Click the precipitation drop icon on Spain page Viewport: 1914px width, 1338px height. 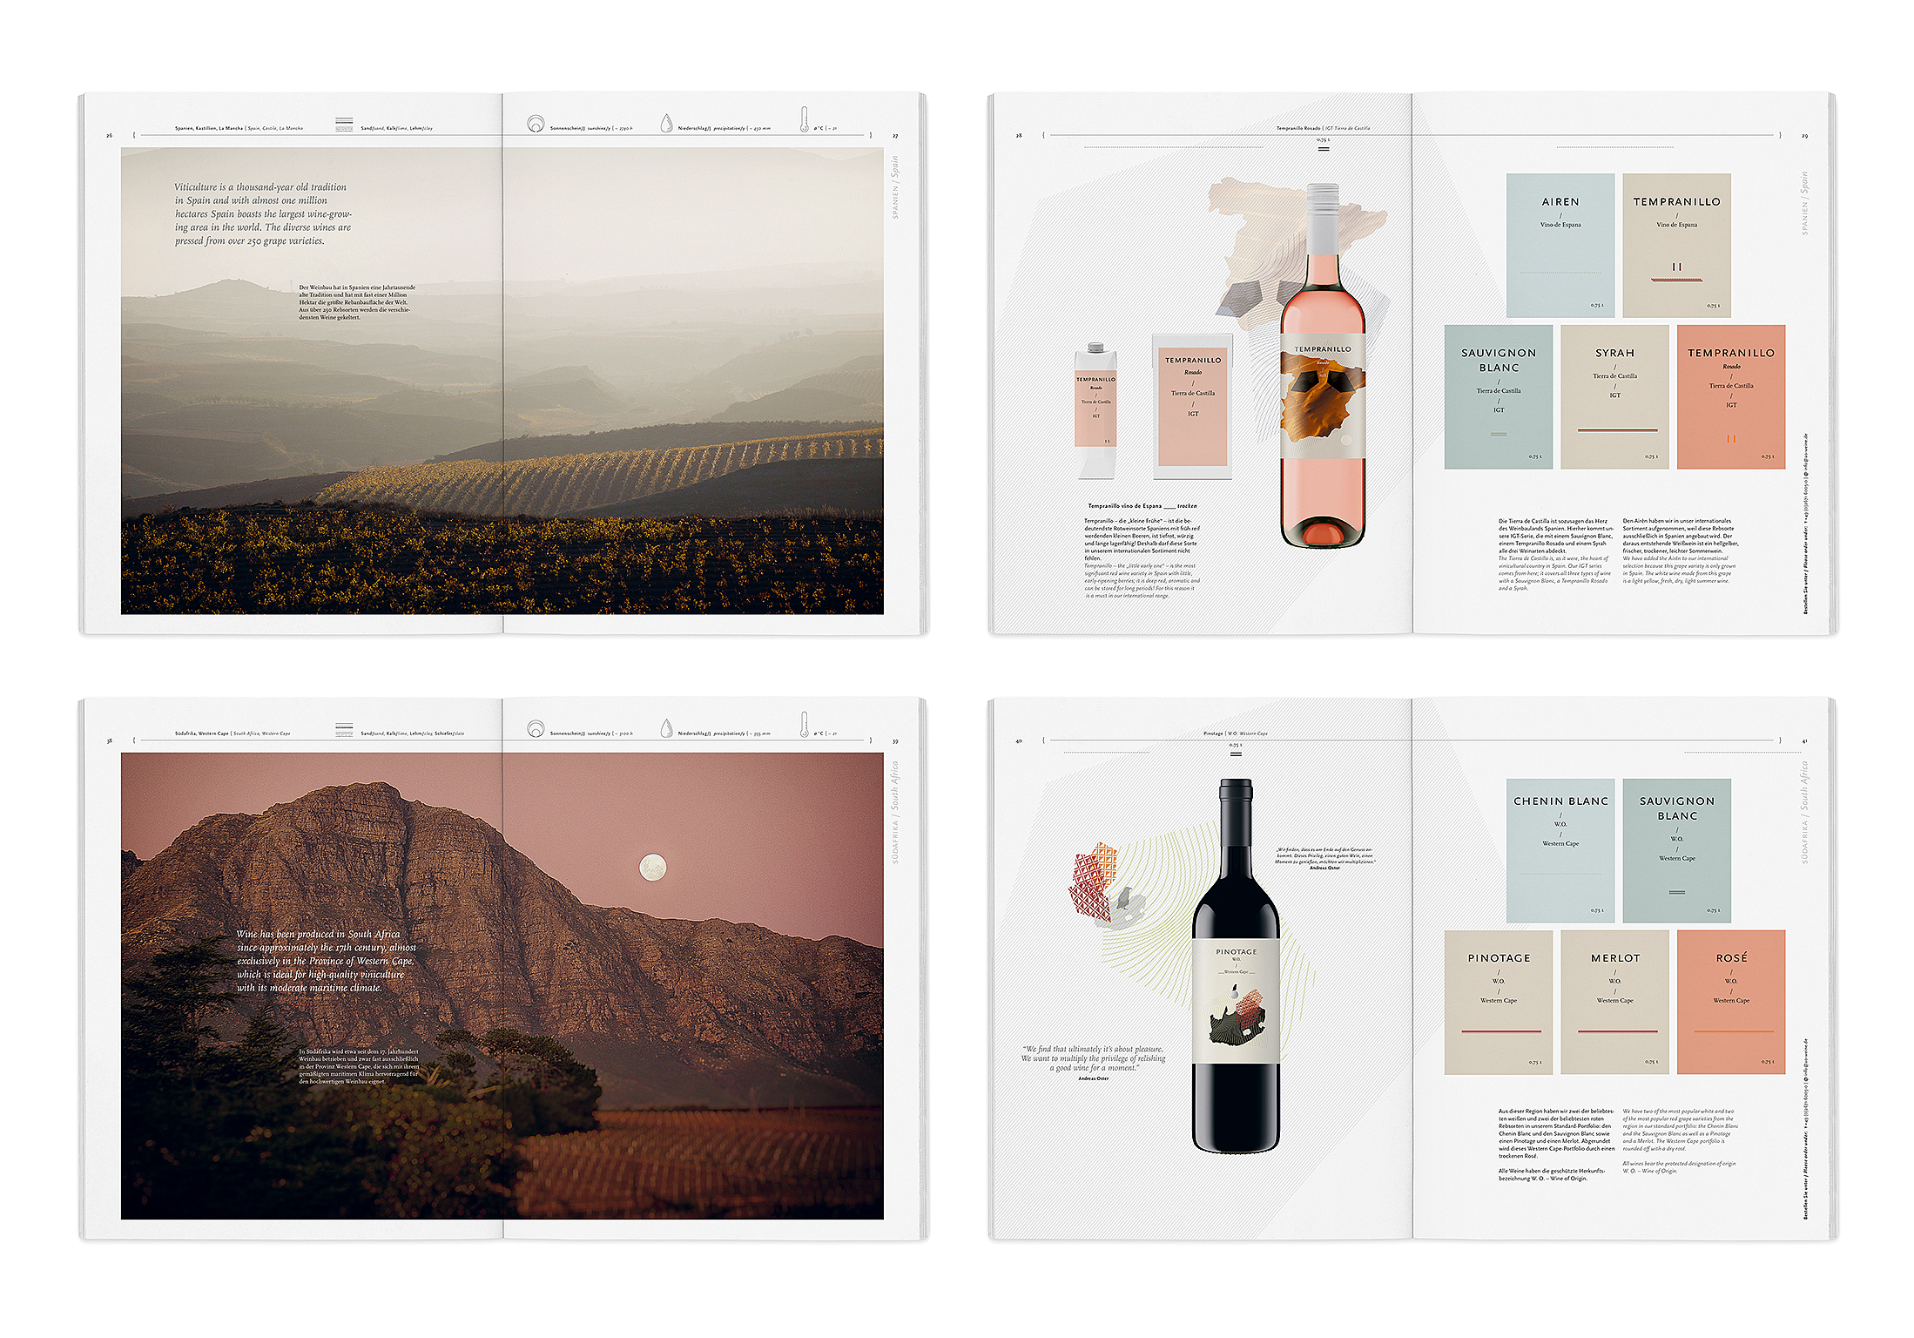(x=666, y=124)
